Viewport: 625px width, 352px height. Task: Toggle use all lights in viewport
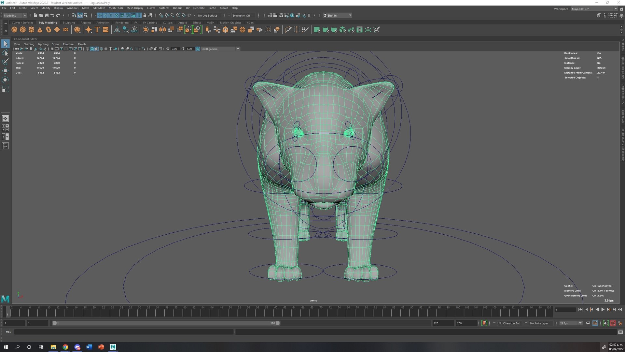(110, 49)
